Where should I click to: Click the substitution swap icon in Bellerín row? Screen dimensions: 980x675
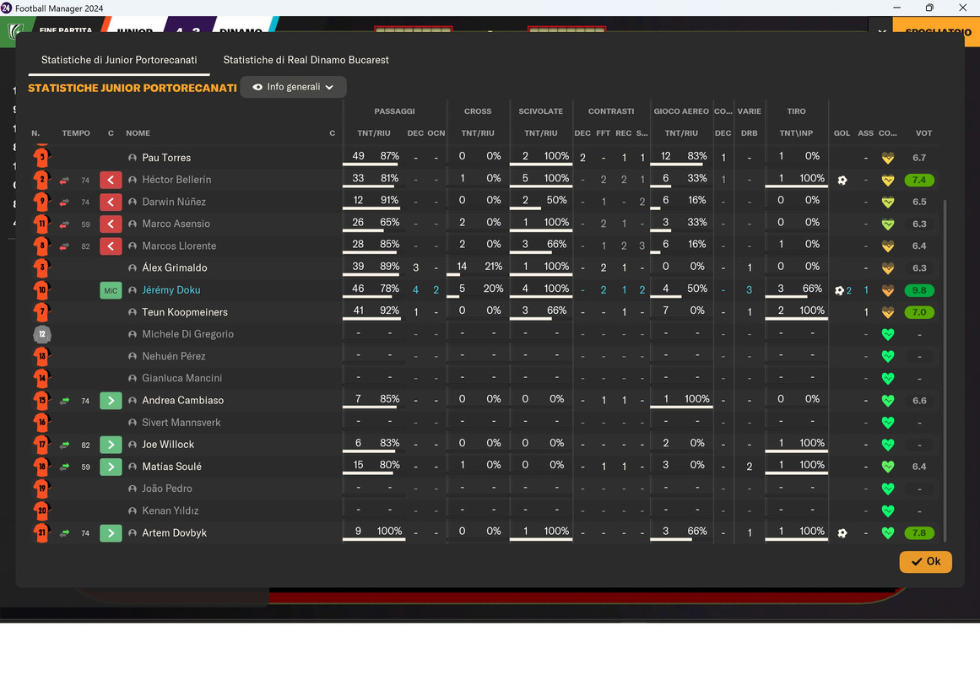(x=64, y=181)
